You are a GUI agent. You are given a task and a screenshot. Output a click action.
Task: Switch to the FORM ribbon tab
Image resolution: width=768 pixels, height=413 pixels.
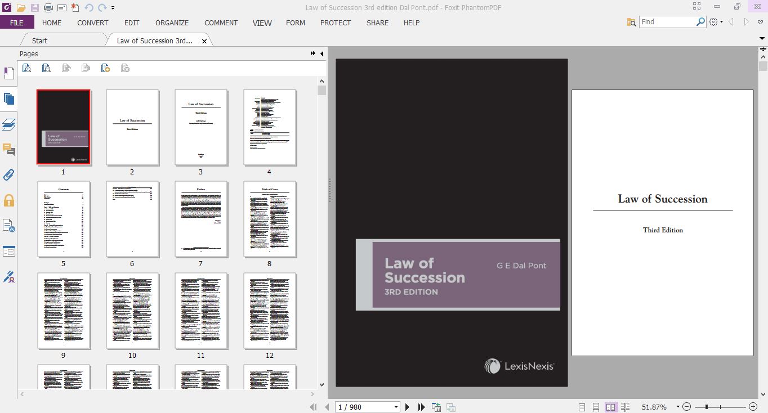pos(296,23)
